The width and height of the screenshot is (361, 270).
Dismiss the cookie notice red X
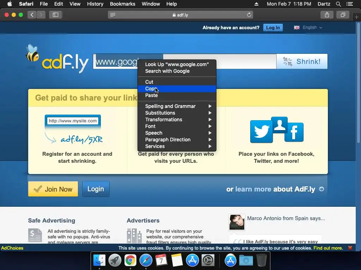click(x=350, y=248)
